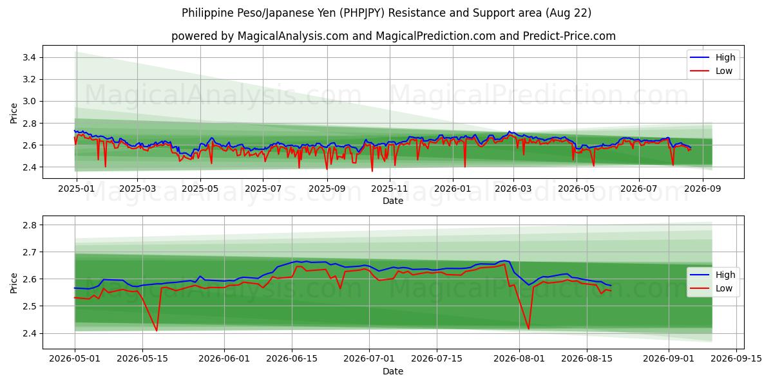Image resolution: width=773 pixels, height=386 pixels.
Task: Click the top chart x-axis tick '2025-09'
Action: click(326, 188)
